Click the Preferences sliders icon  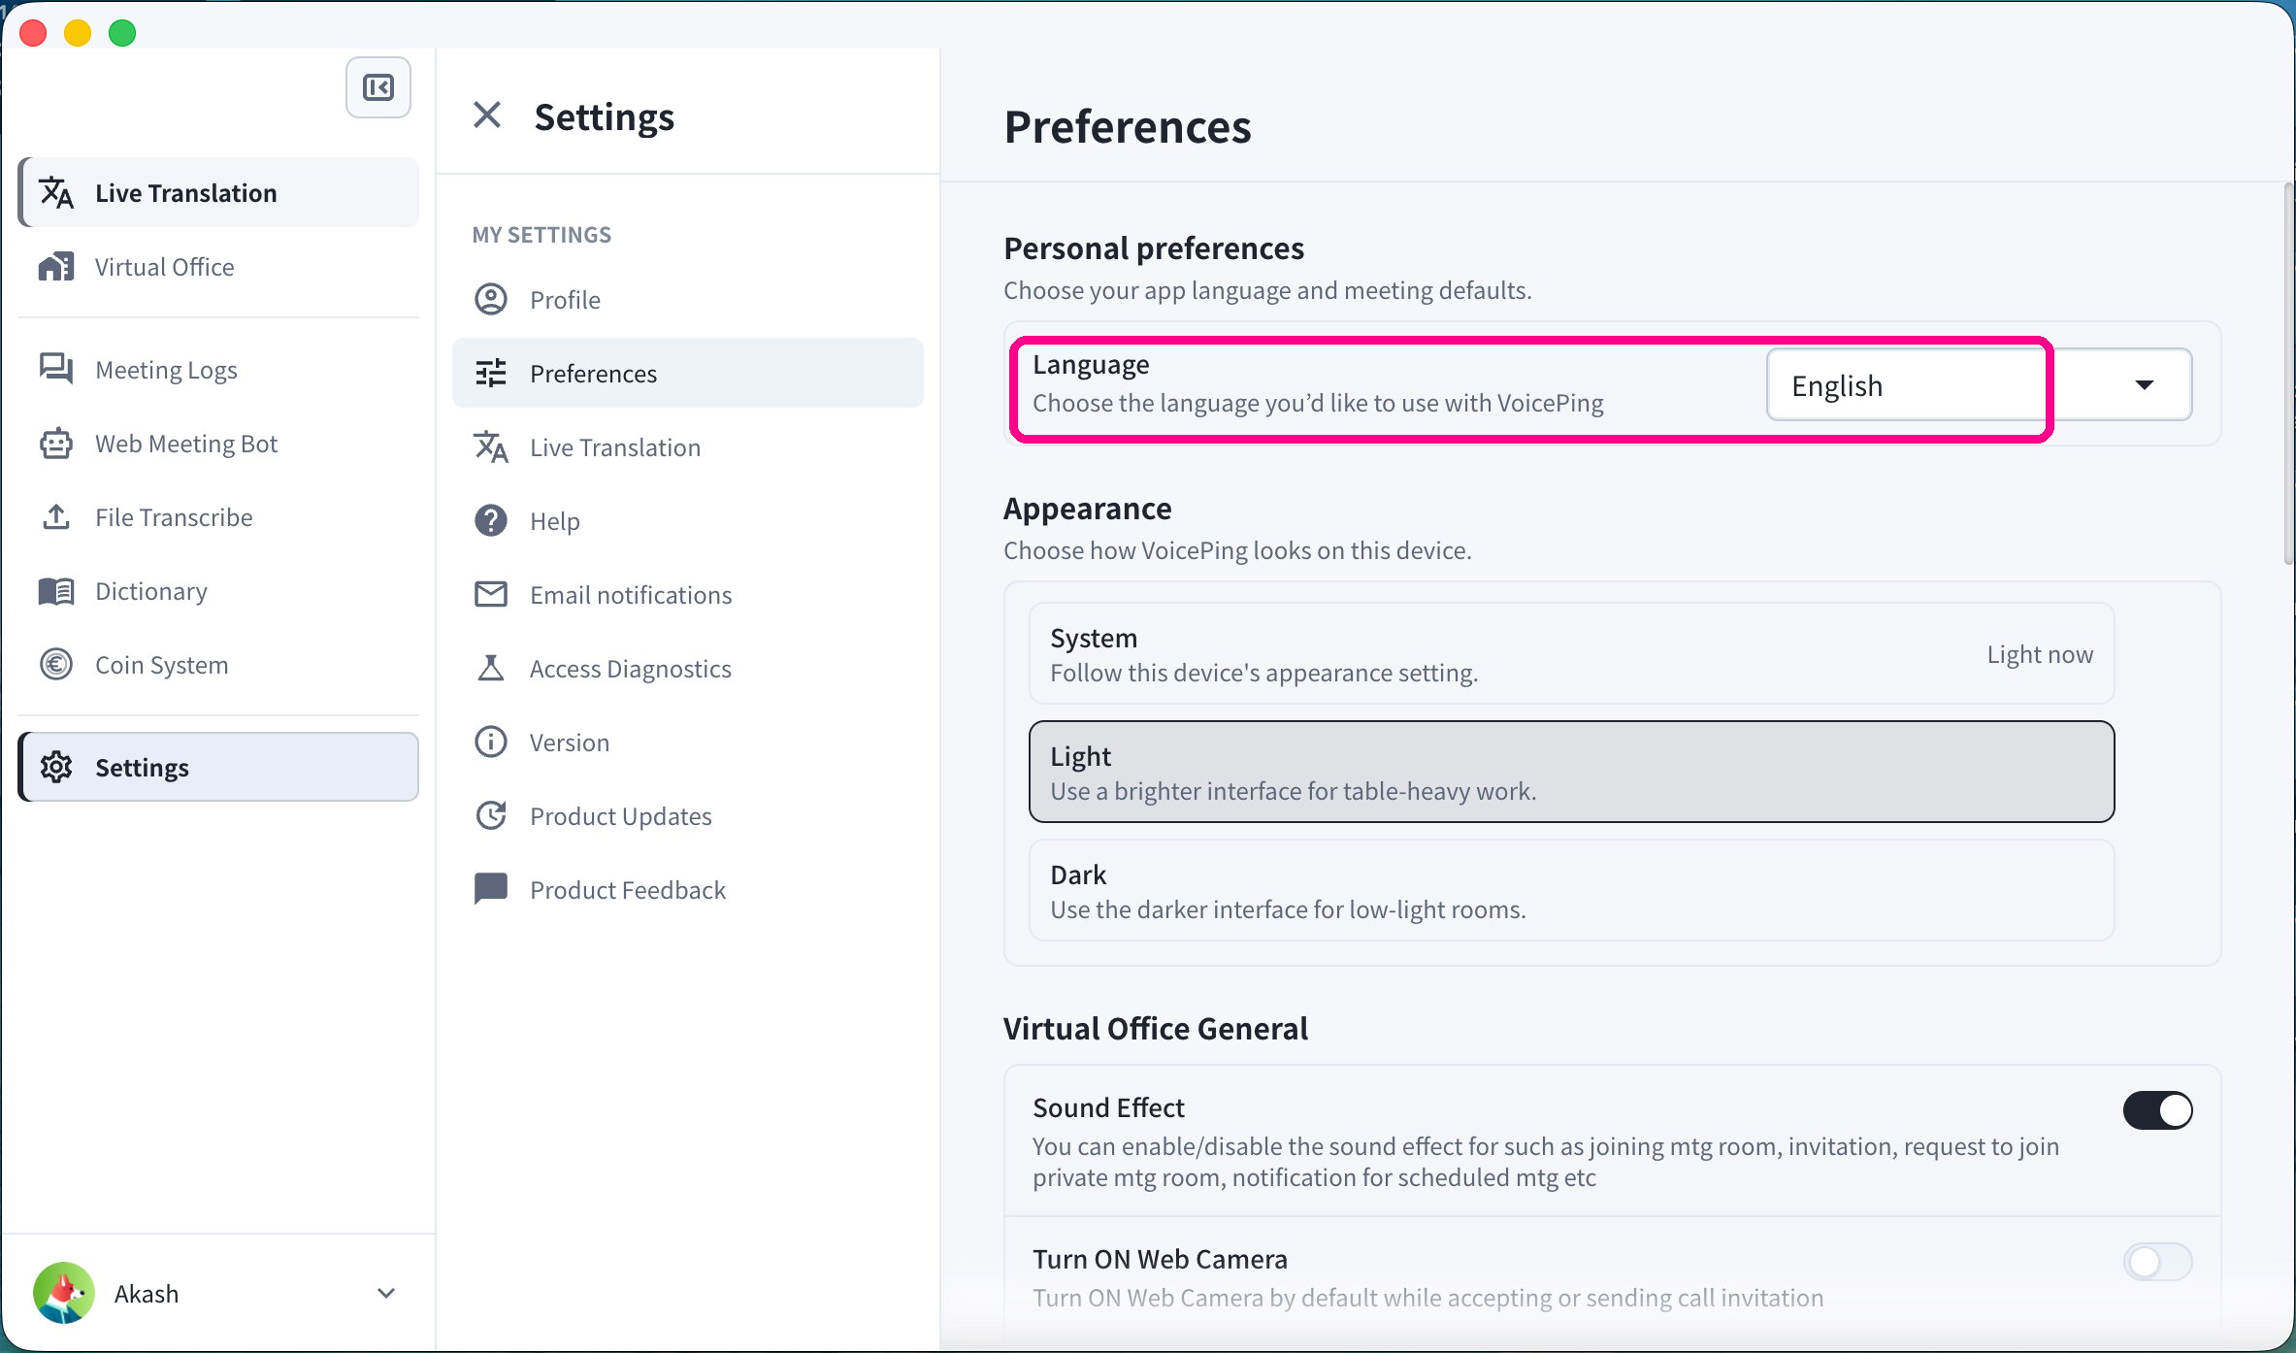491,374
